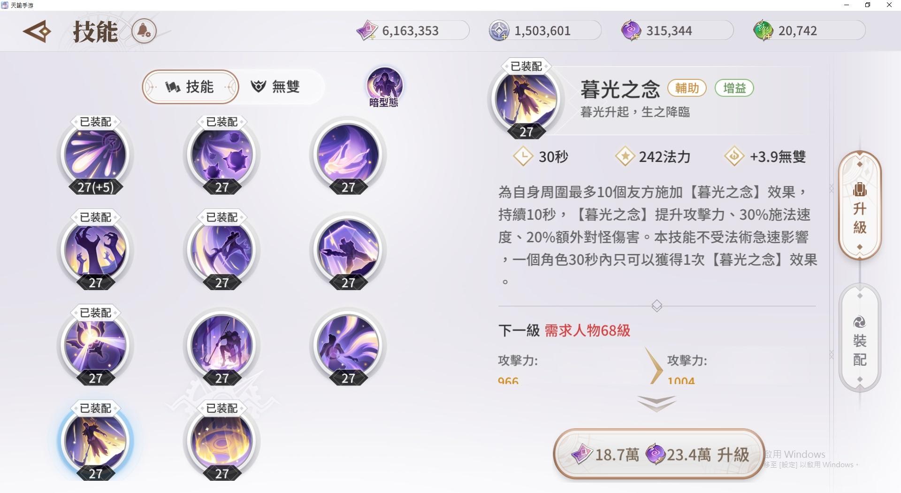Click the 輔助 skill type tag
The height and width of the screenshot is (493, 901).
click(687, 88)
